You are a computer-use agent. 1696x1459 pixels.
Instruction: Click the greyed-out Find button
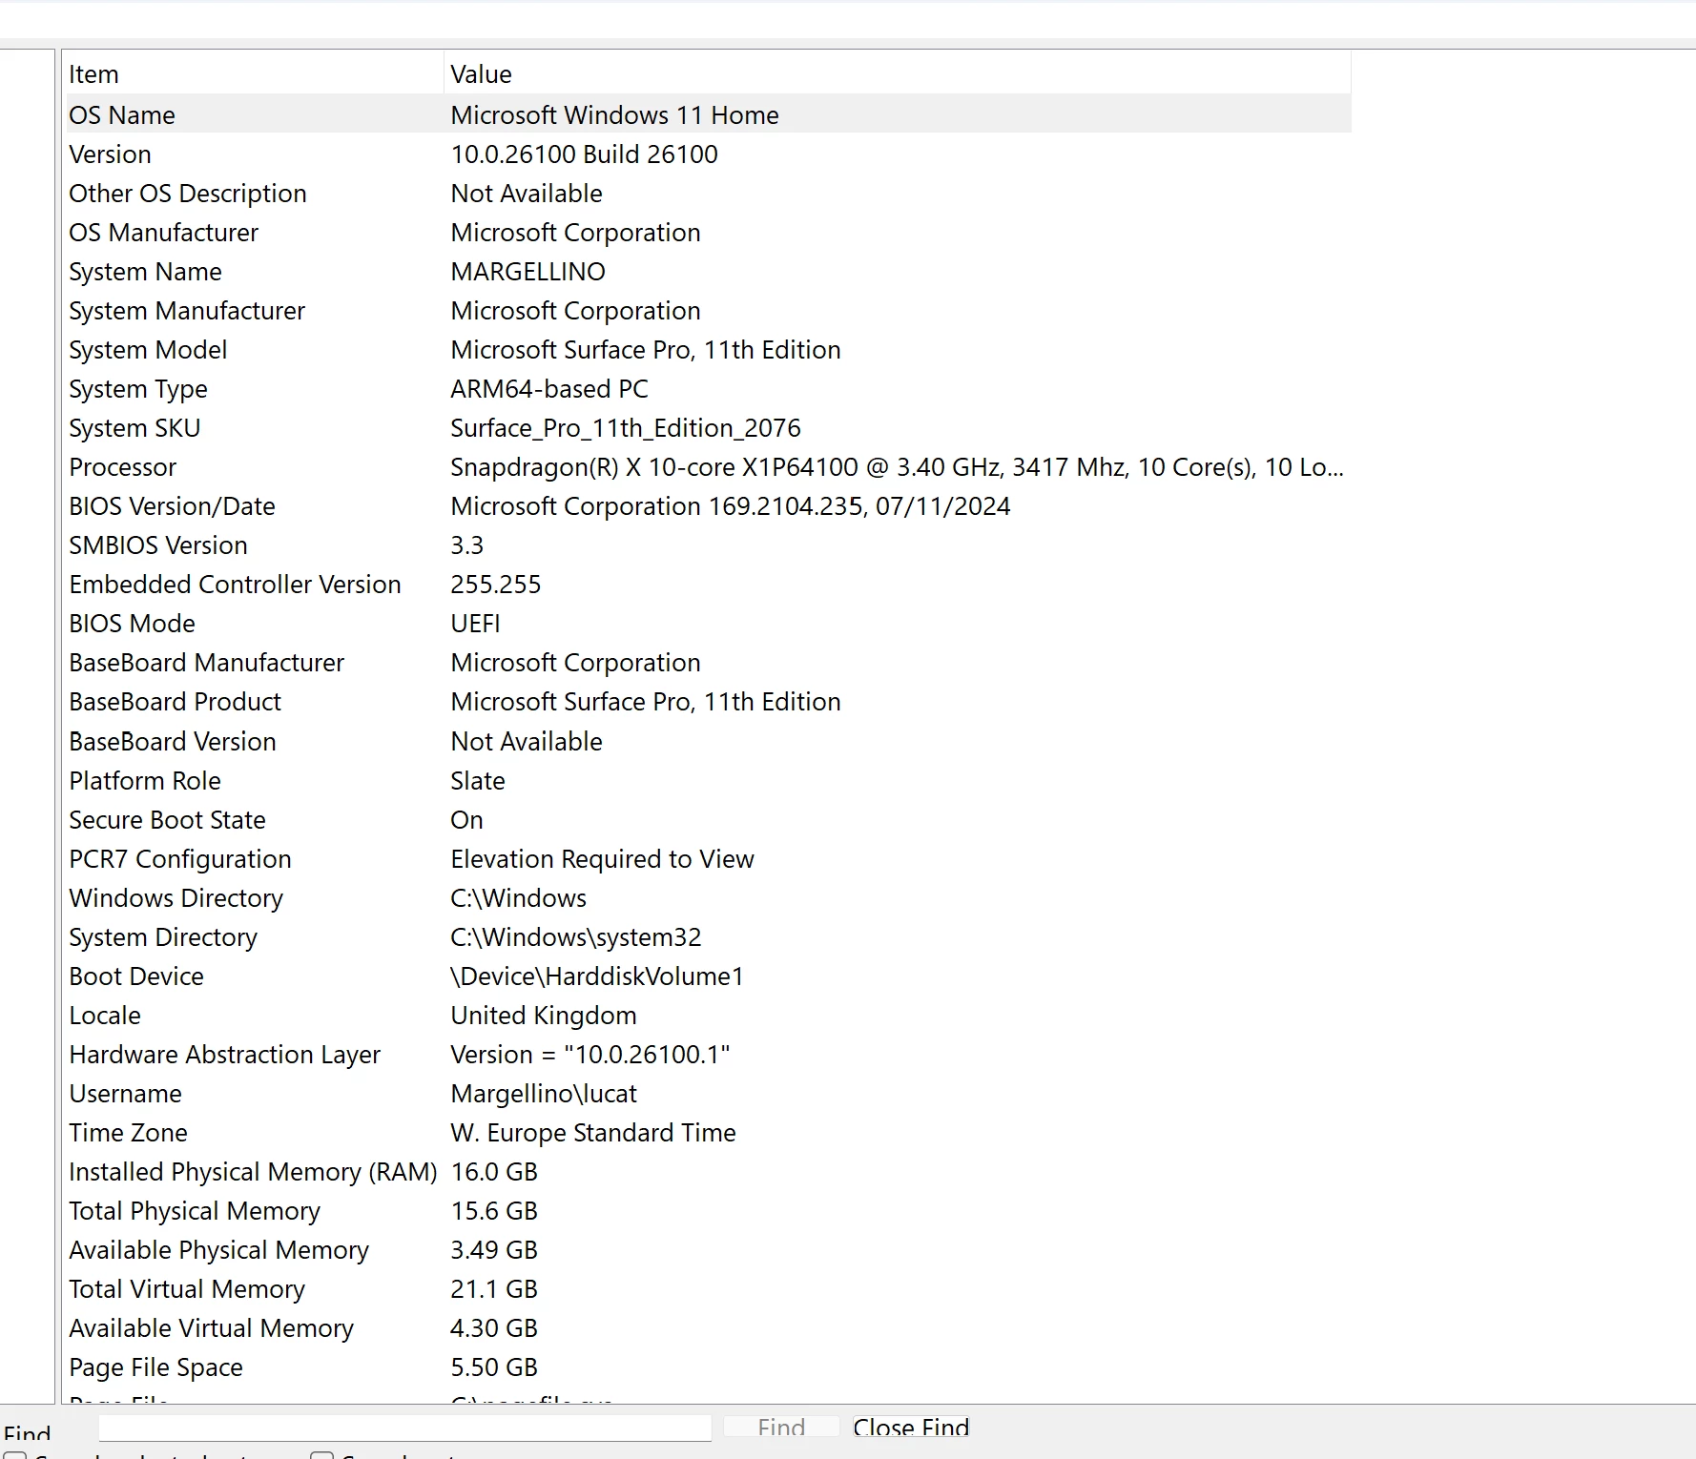781,1427
